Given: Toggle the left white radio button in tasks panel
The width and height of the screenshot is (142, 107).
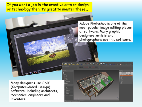Looking at the screenshot, I should [x=122, y=74].
